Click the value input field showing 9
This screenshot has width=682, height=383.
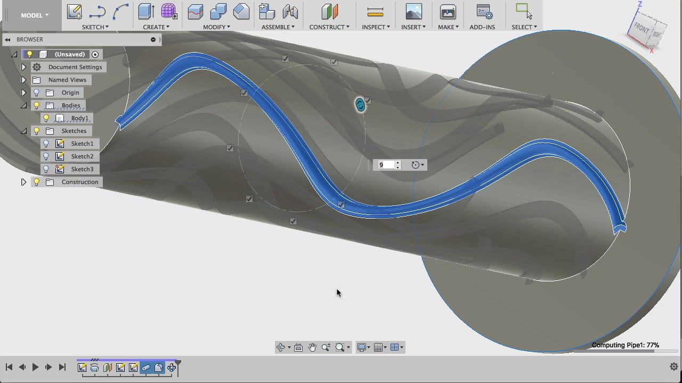coord(386,165)
